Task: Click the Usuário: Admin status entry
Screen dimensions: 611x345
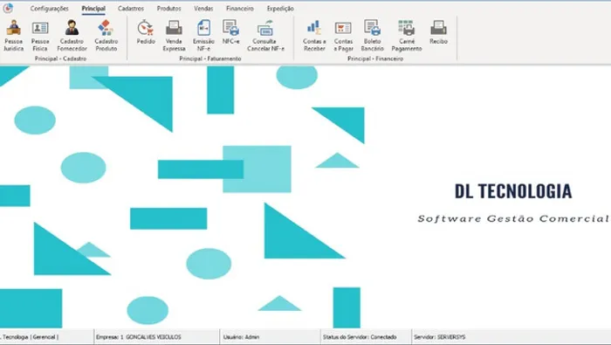Action: click(x=241, y=337)
